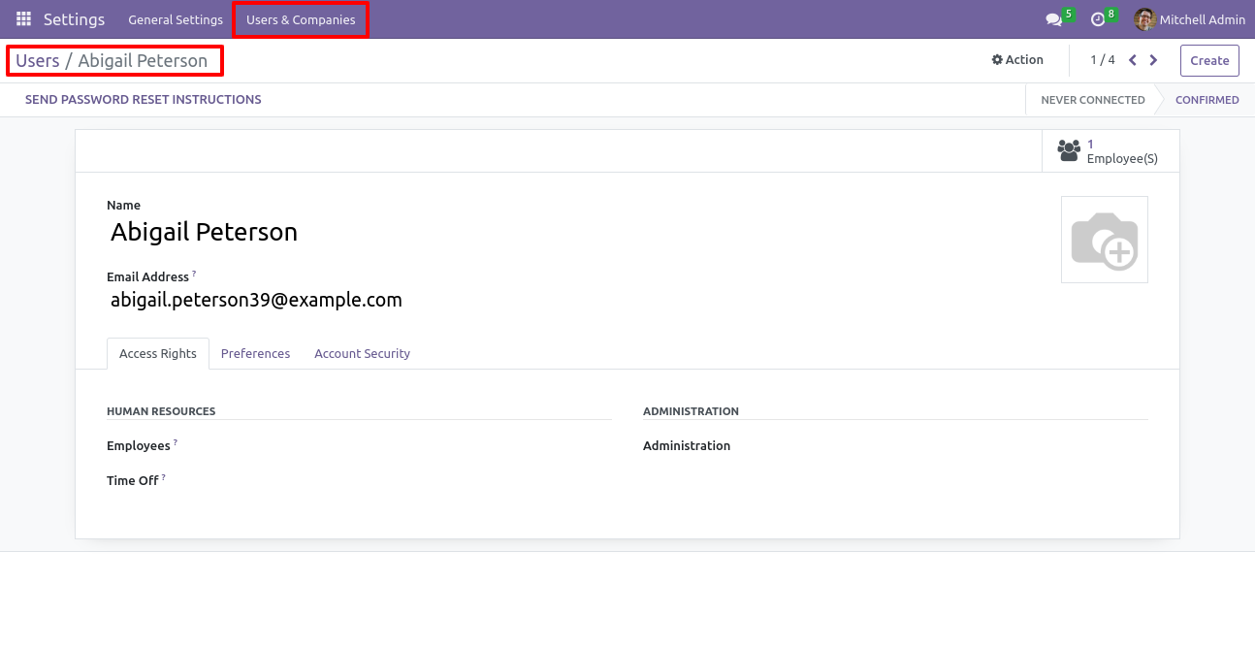Open the Users & Companies menu
This screenshot has width=1255, height=648.
[x=301, y=19]
